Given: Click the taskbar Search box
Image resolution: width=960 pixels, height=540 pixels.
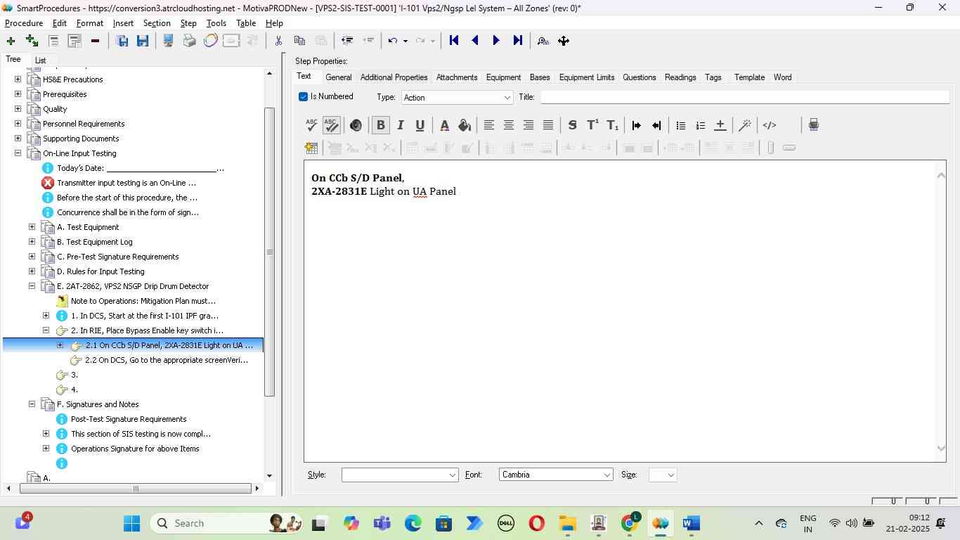Looking at the screenshot, I should pyautogui.click(x=227, y=523).
